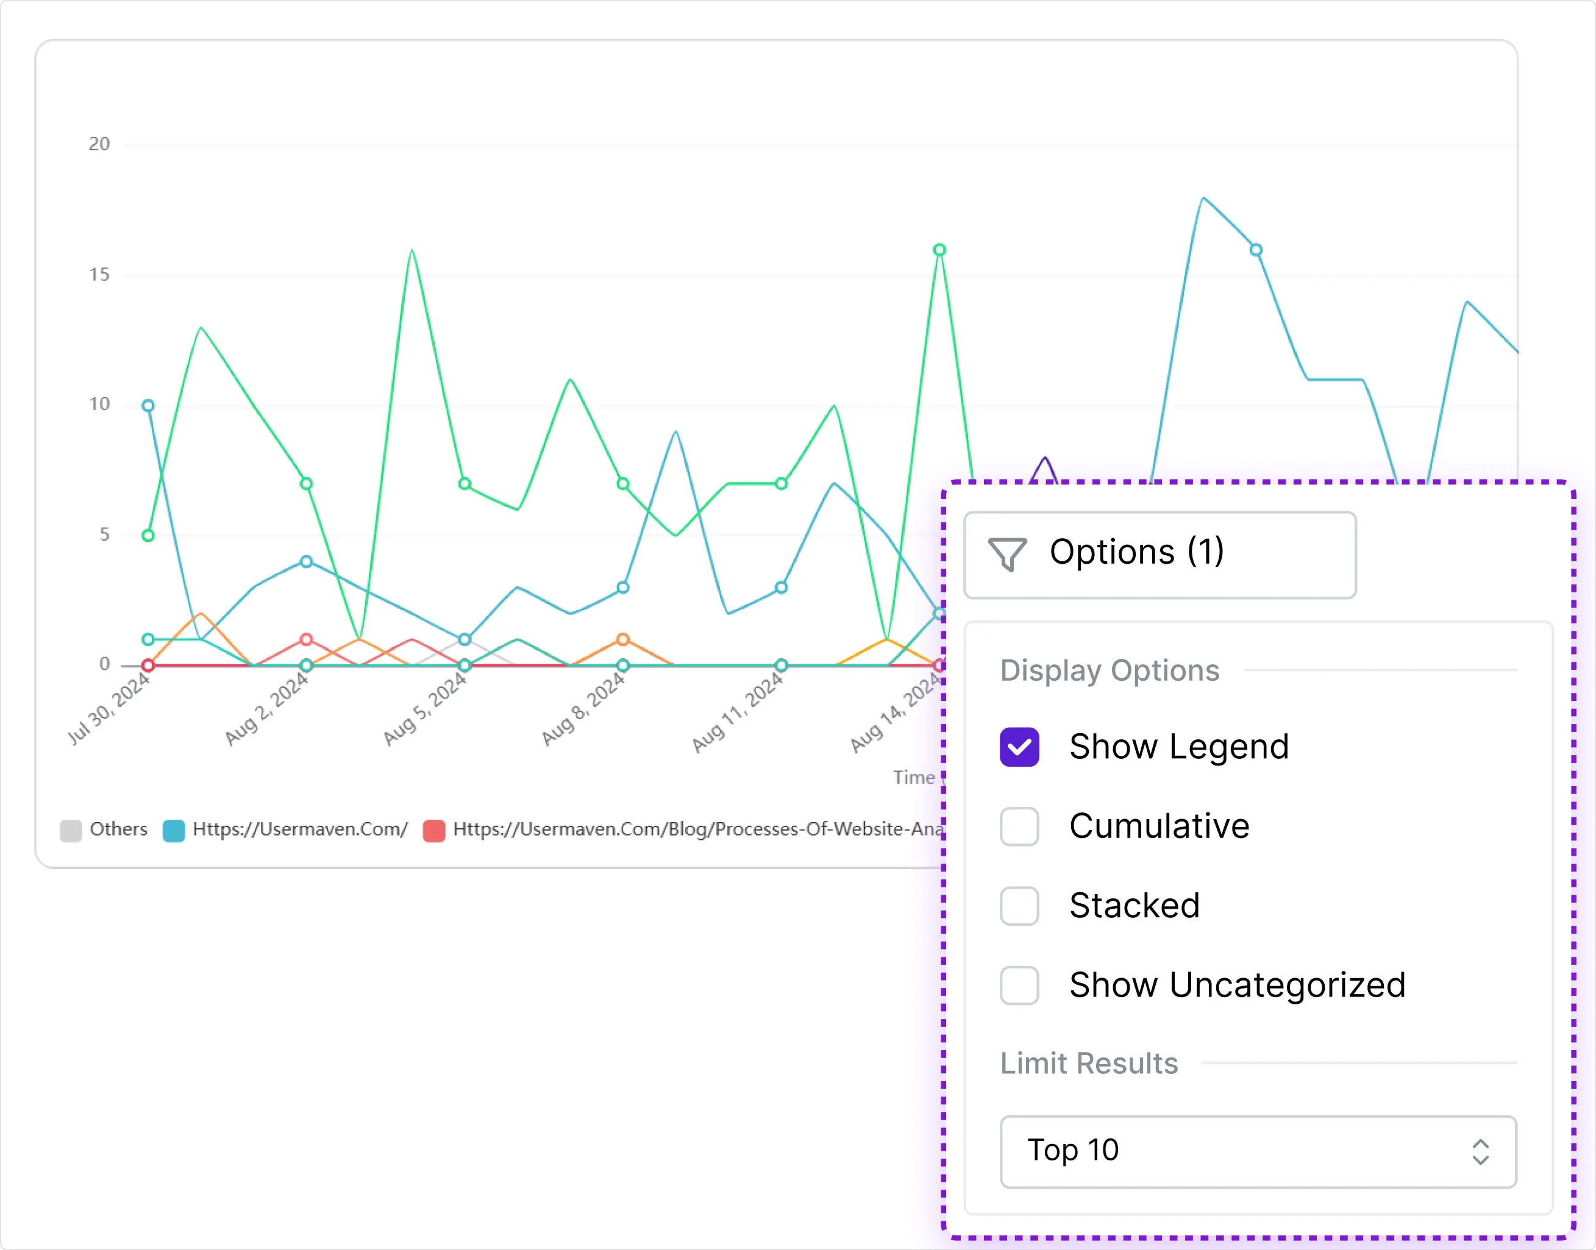Click the funnel filter icon
The width and height of the screenshot is (1596, 1250).
pyautogui.click(x=1007, y=554)
